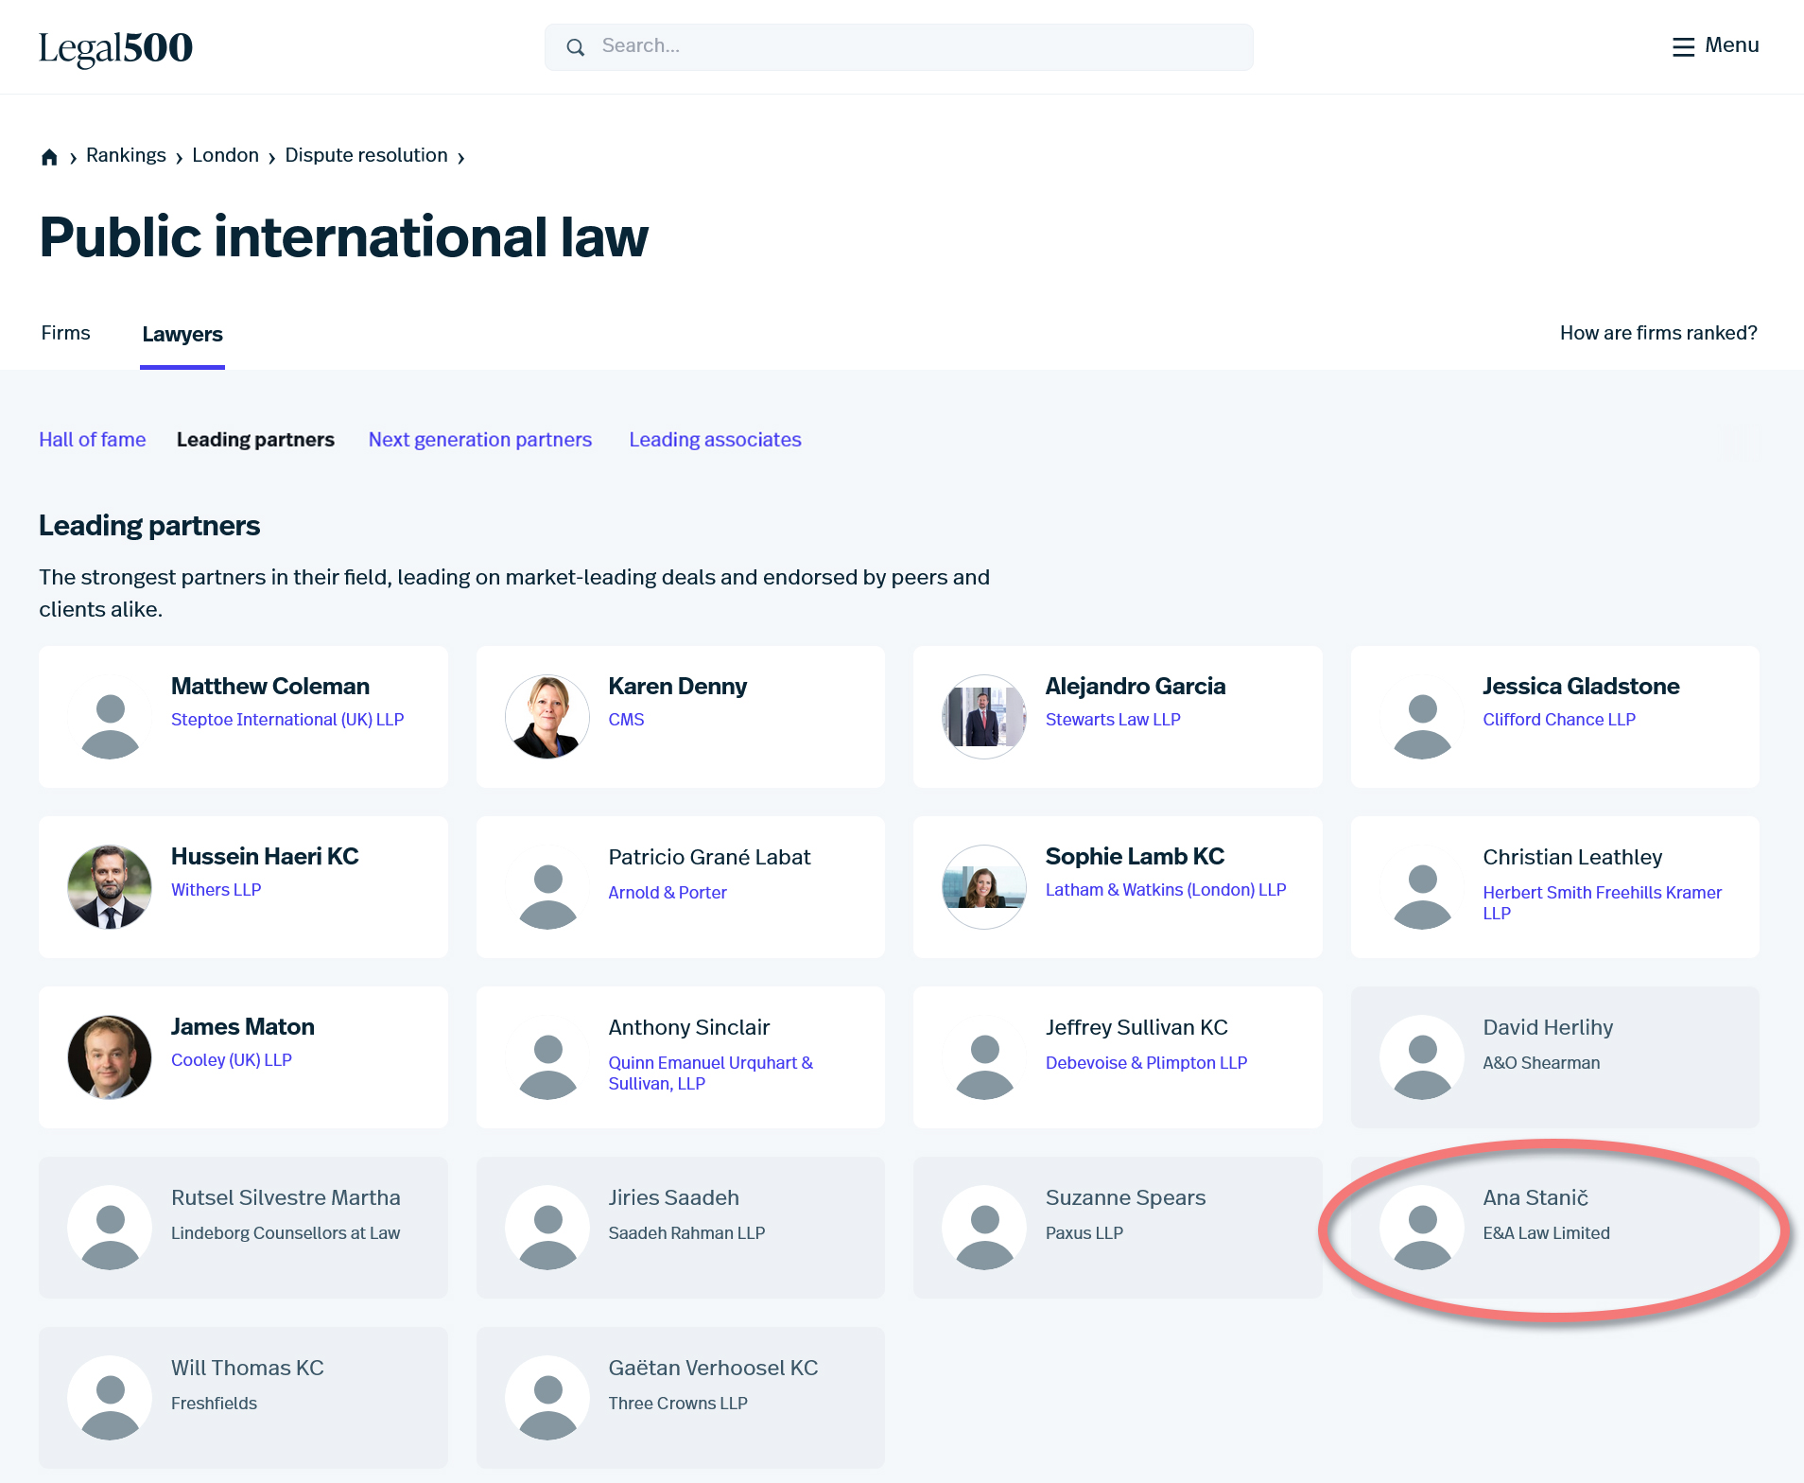Open the Clifford Chance LLP firm link
This screenshot has height=1483, width=1804.
click(x=1558, y=720)
